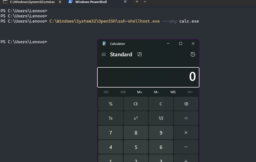
Task: Click the square root key
Action: (161, 118)
